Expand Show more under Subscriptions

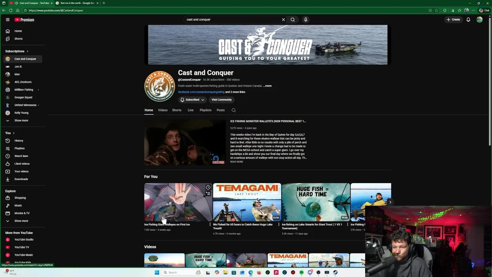click(23, 121)
